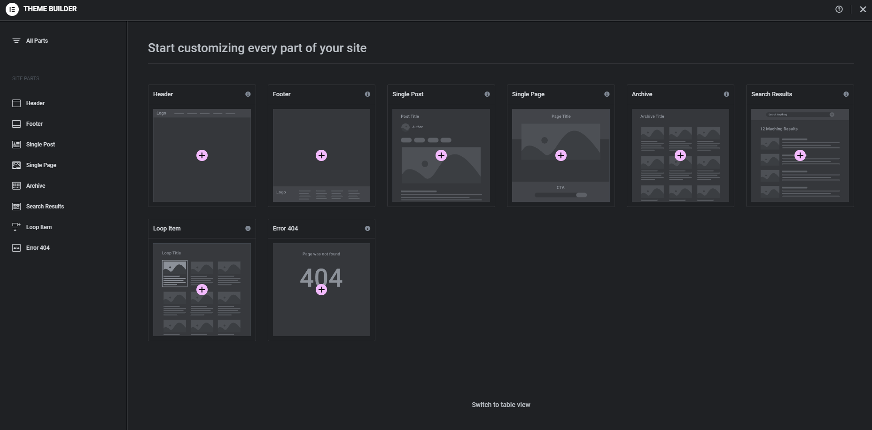Click info icon on Error 404 card
The image size is (872, 430).
[367, 229]
